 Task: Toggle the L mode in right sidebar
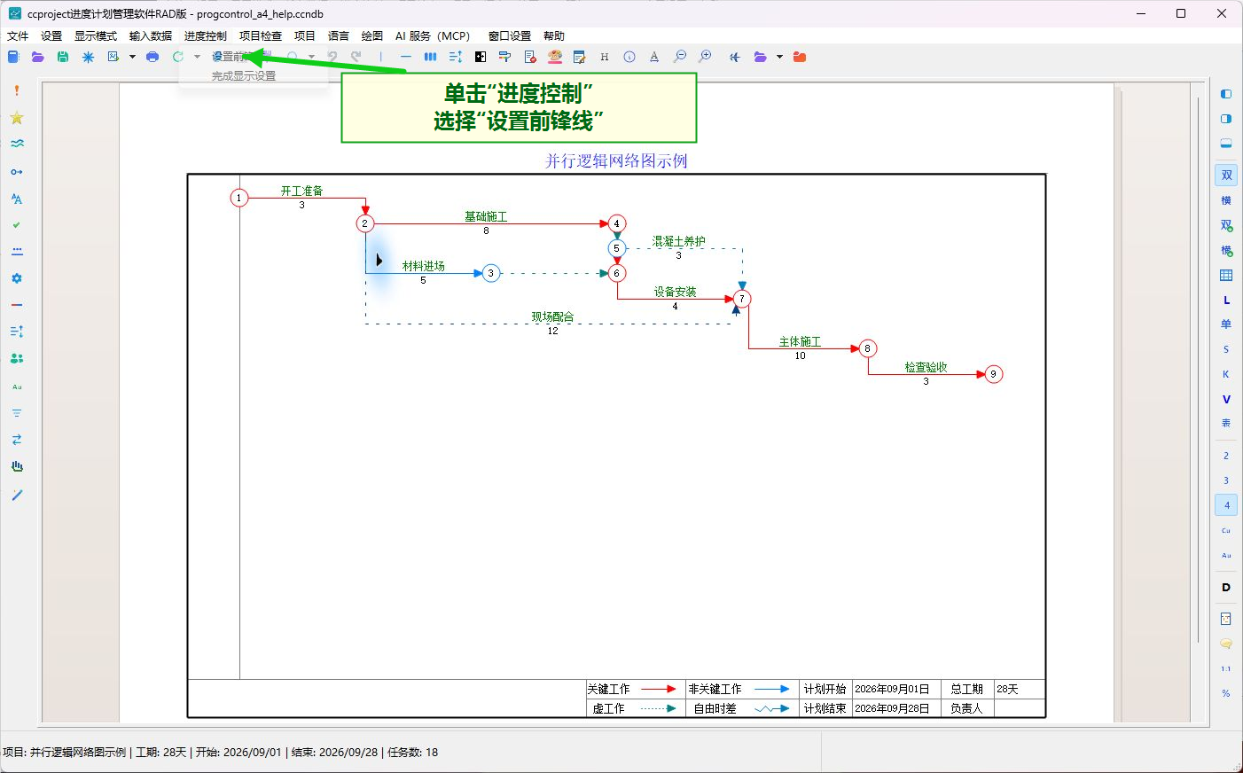pos(1226,301)
